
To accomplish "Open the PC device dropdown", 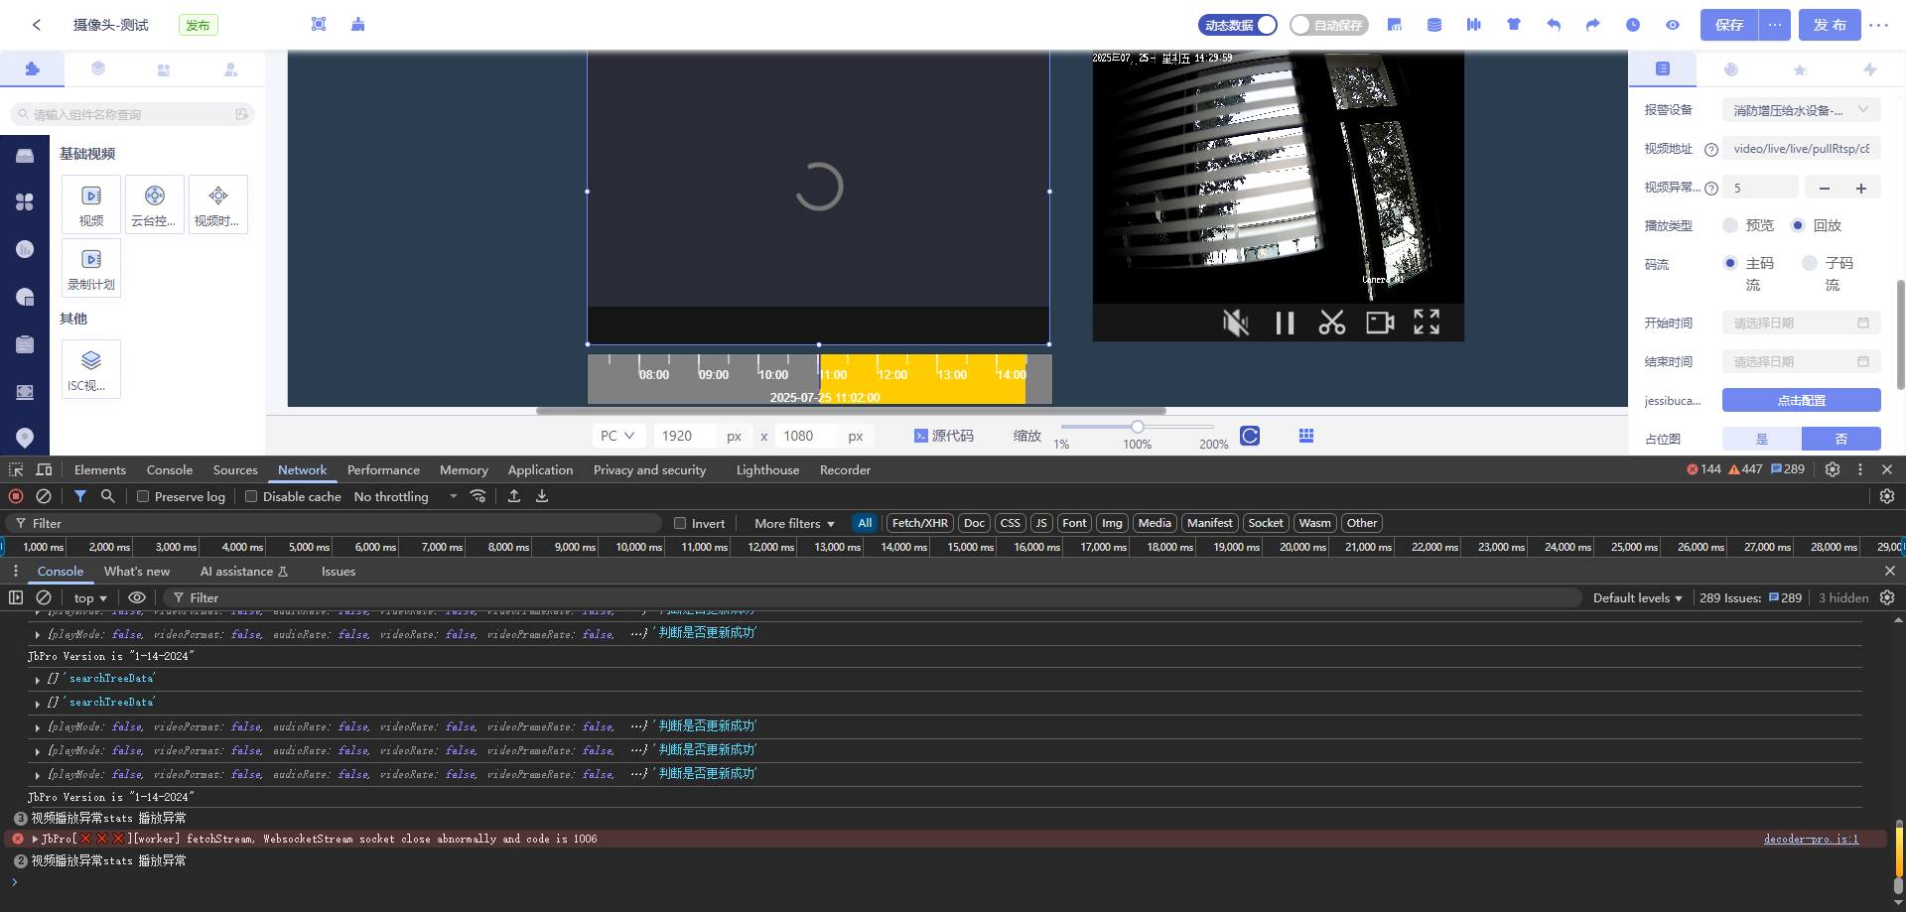I will point(619,436).
